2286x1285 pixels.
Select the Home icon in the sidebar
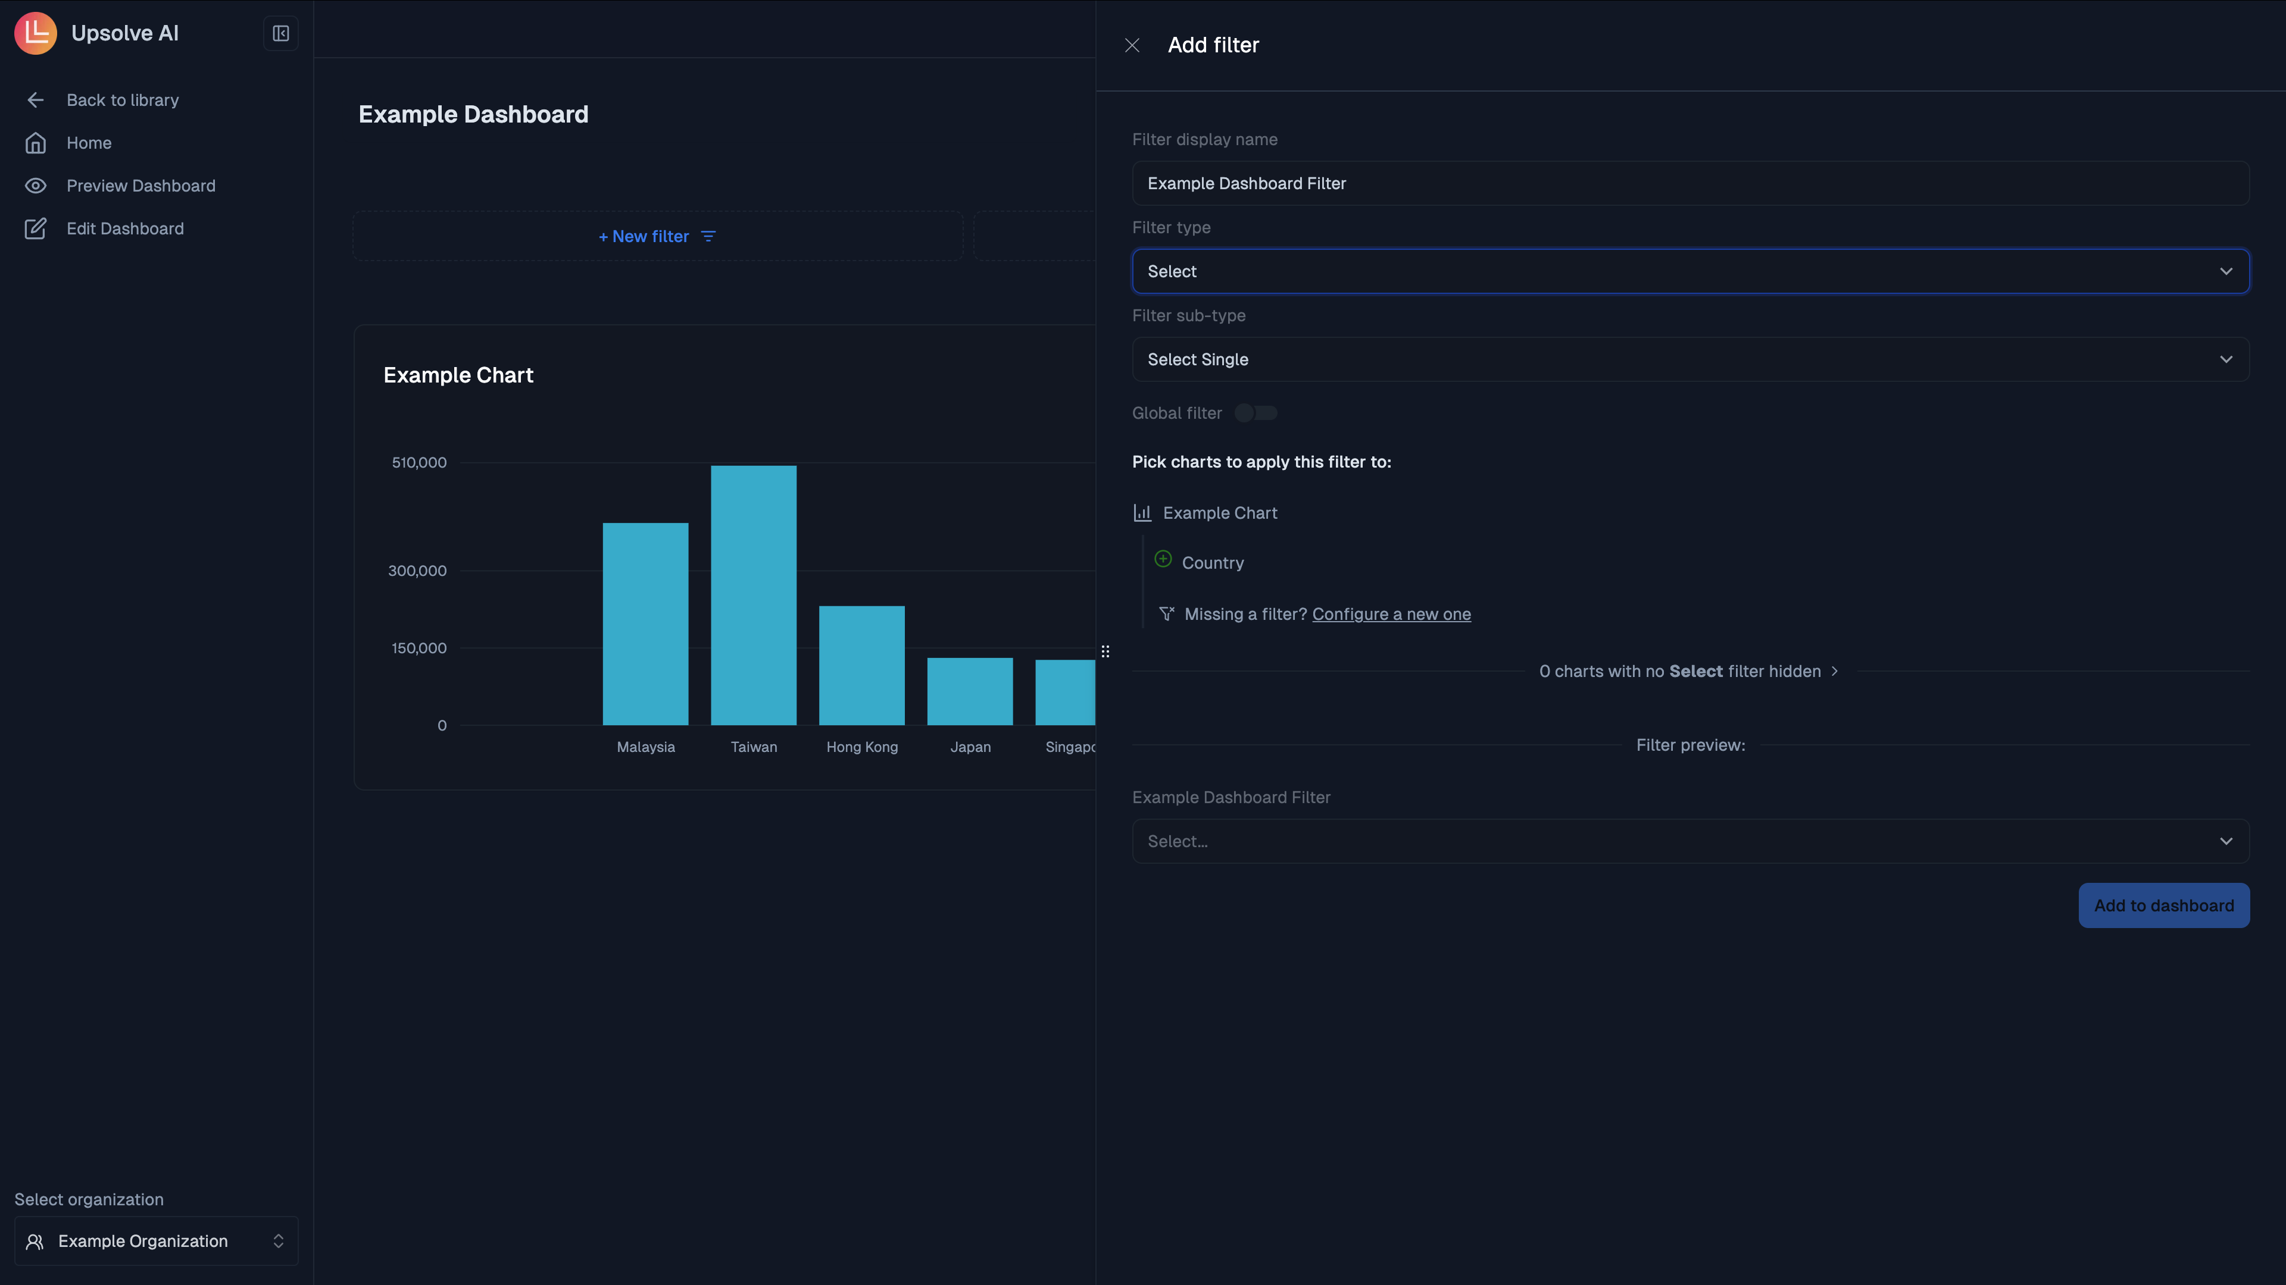(x=36, y=143)
